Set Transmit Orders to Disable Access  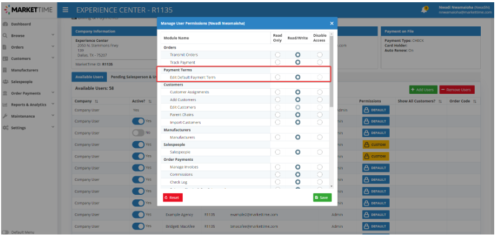point(320,55)
